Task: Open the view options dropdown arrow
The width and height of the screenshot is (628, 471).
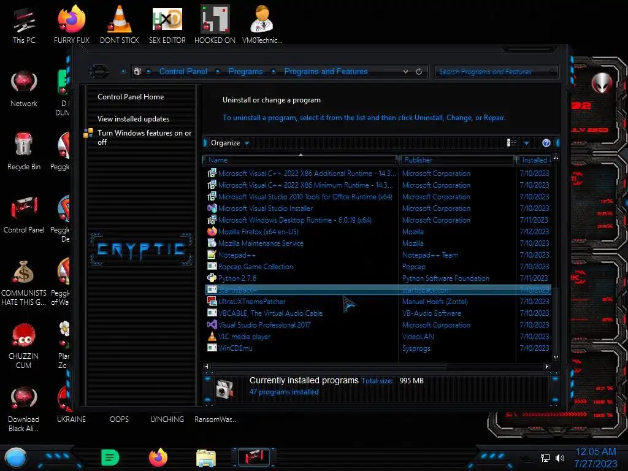Action: pyautogui.click(x=527, y=143)
